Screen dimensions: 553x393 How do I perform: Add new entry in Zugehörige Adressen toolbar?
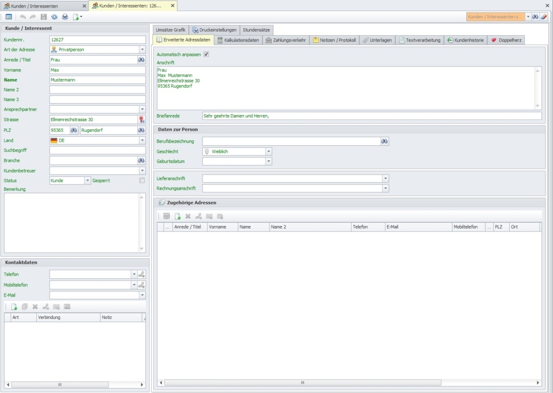(x=177, y=216)
